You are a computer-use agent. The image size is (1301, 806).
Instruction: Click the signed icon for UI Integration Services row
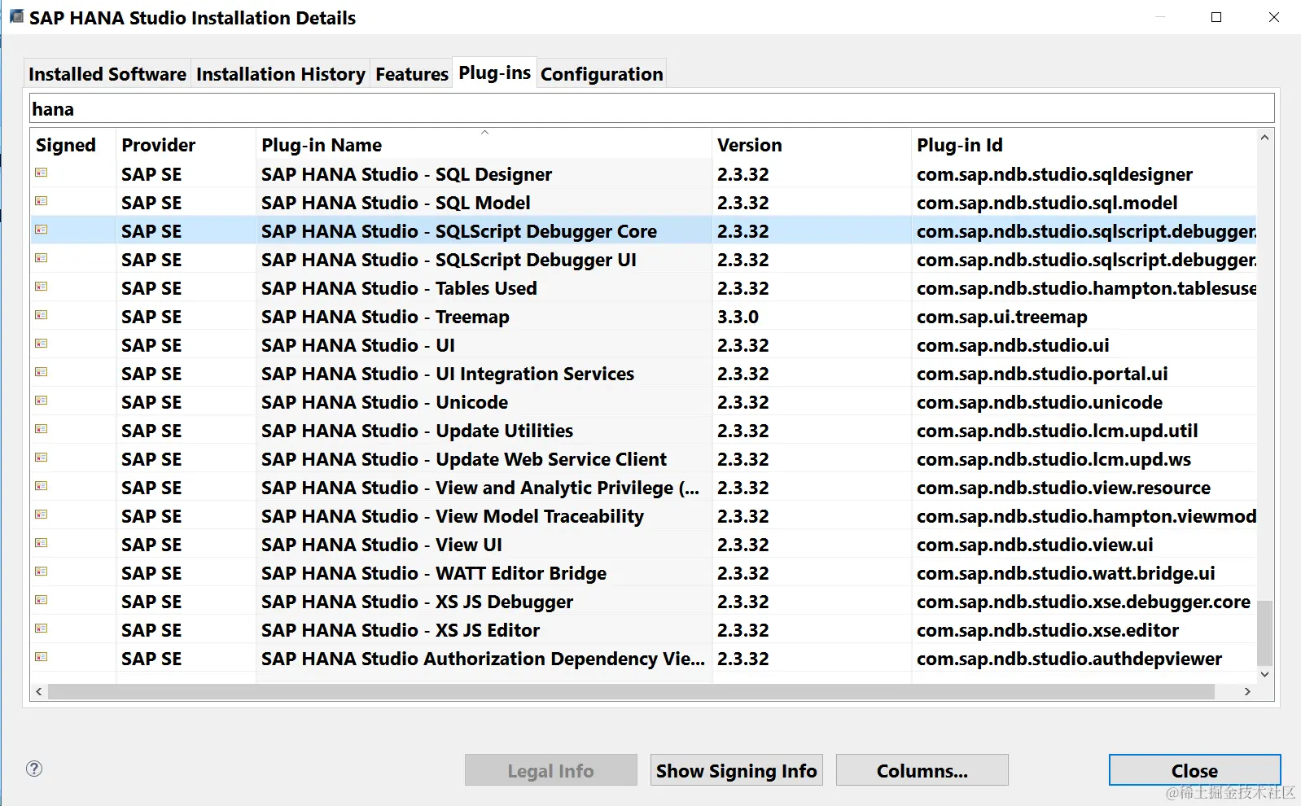42,372
